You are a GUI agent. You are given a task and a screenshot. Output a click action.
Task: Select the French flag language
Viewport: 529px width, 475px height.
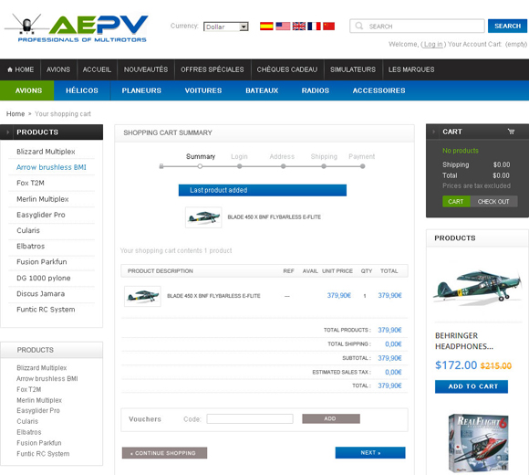coord(314,26)
